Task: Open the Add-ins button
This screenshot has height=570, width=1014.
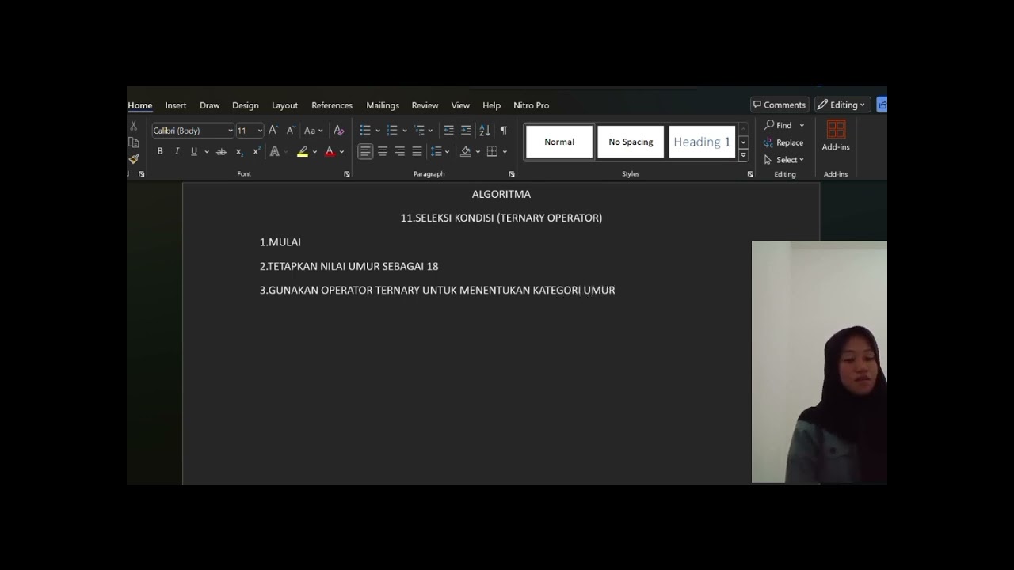Action: (836, 135)
